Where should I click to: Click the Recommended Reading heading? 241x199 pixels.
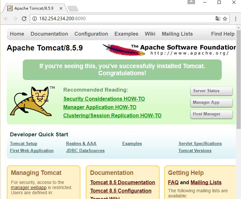coord(96,90)
